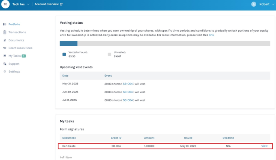The width and height of the screenshot is (276, 160).
Task: View the Certificate form signature
Action: pyautogui.click(x=264, y=146)
